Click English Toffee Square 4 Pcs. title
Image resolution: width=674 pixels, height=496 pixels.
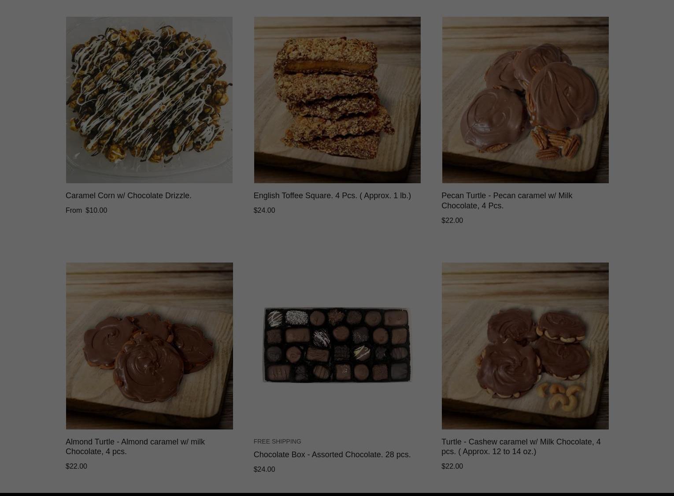point(332,196)
